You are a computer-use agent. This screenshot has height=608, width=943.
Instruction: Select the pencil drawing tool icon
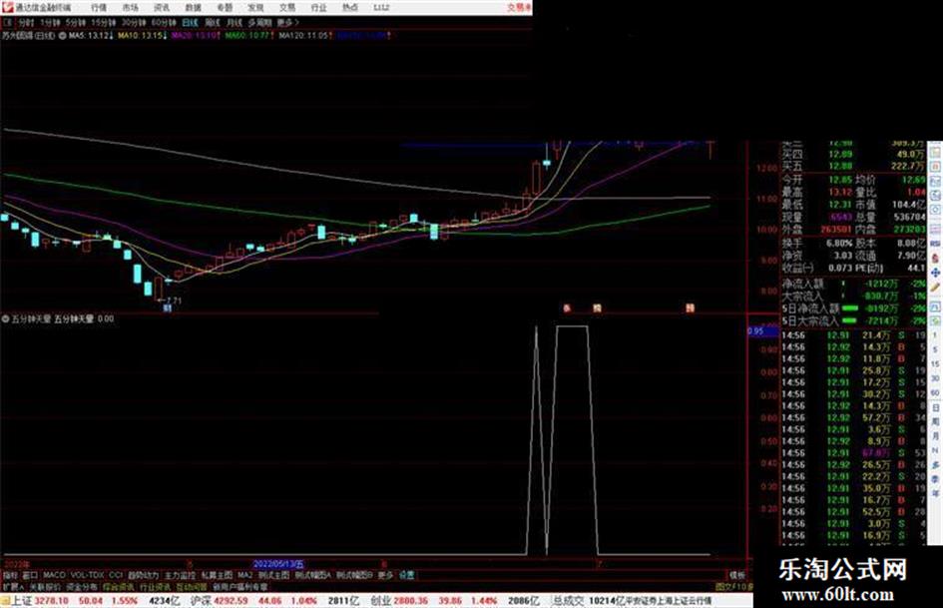pos(935,288)
